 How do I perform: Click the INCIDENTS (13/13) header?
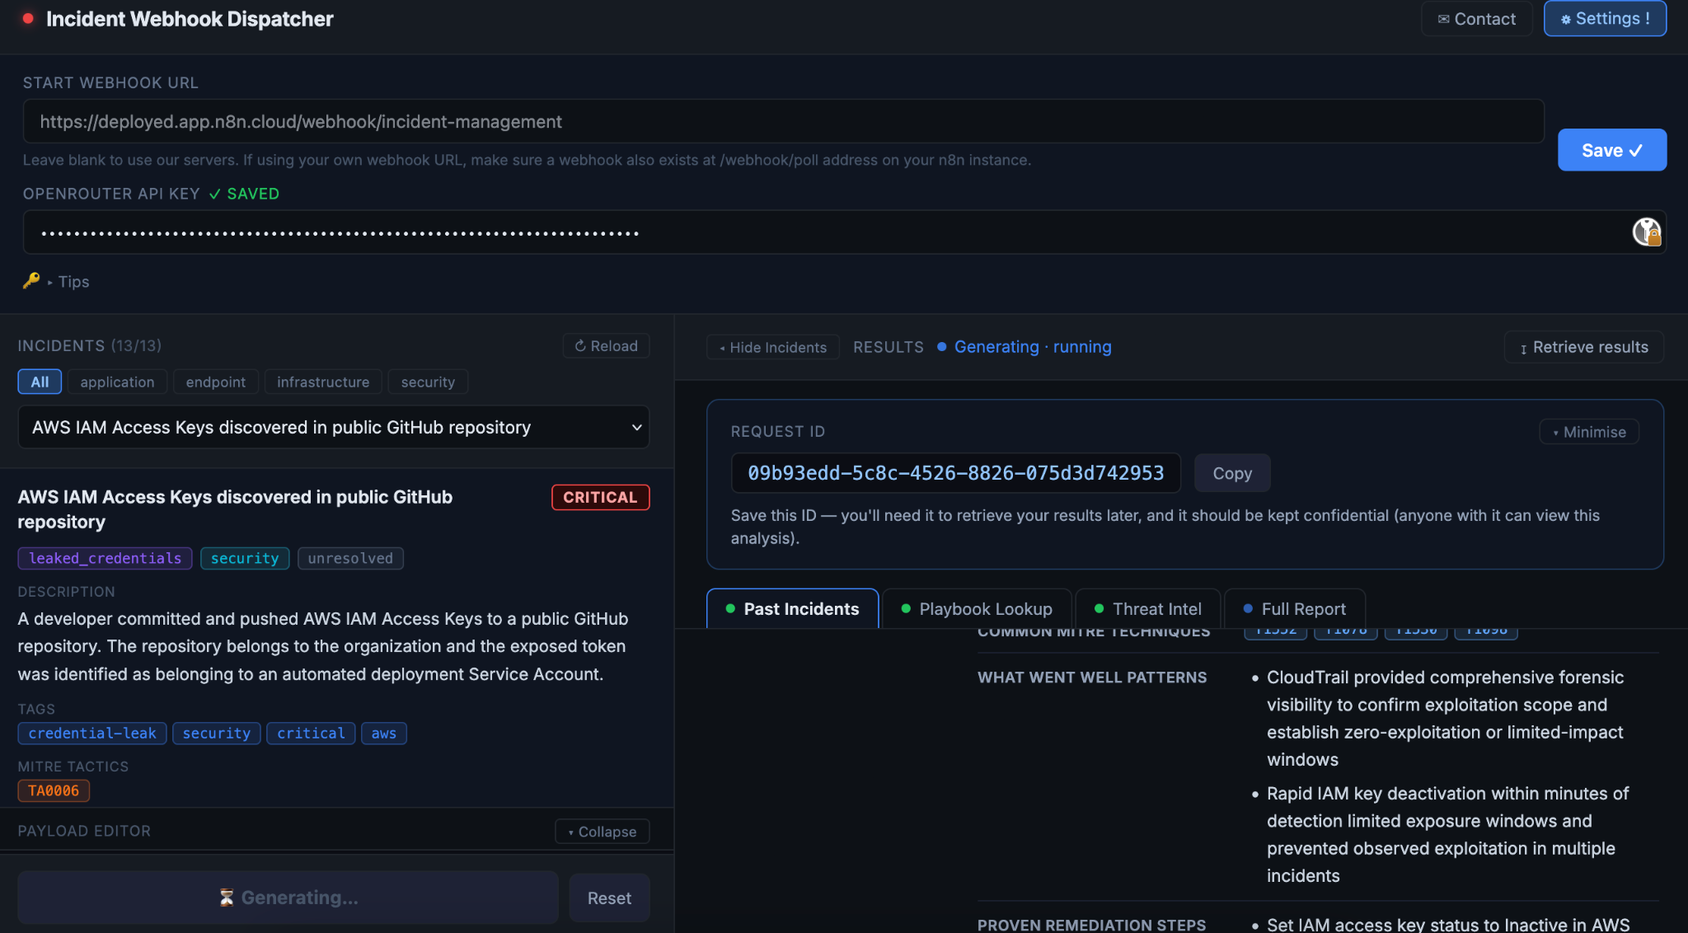click(89, 345)
